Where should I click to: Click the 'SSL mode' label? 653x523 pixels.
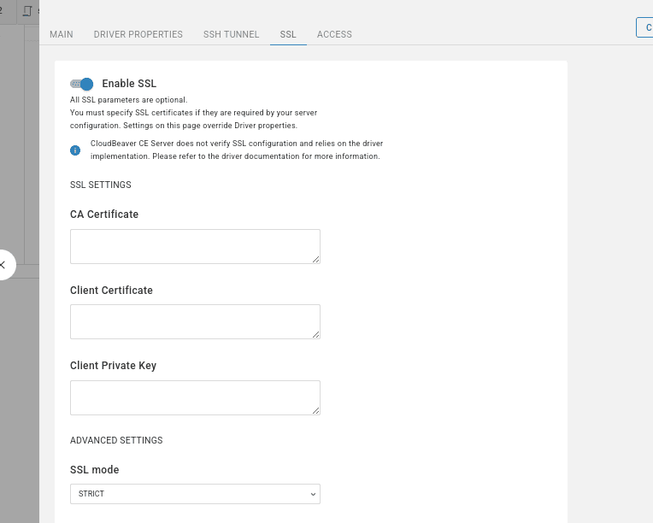pos(95,470)
